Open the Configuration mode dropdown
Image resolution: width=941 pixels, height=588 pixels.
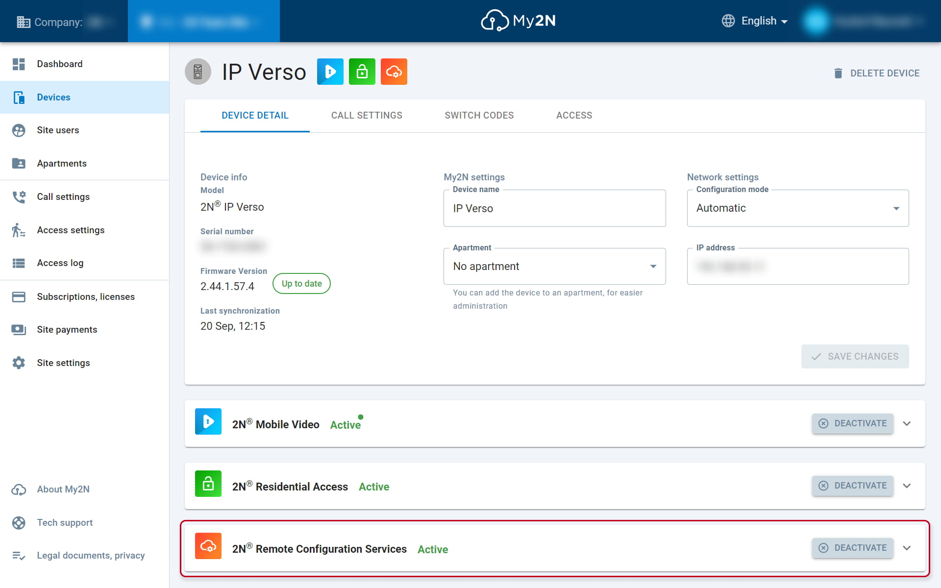pos(798,208)
